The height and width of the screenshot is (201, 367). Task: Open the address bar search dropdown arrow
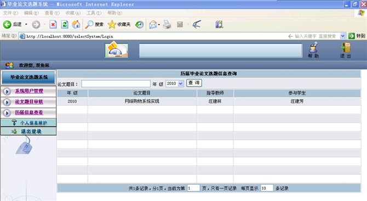click(x=343, y=36)
